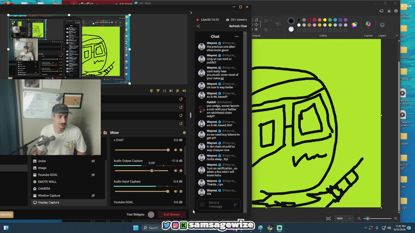Click the shield icon in the events toolbar
This screenshot has width=415, height=233.
[x=151, y=91]
